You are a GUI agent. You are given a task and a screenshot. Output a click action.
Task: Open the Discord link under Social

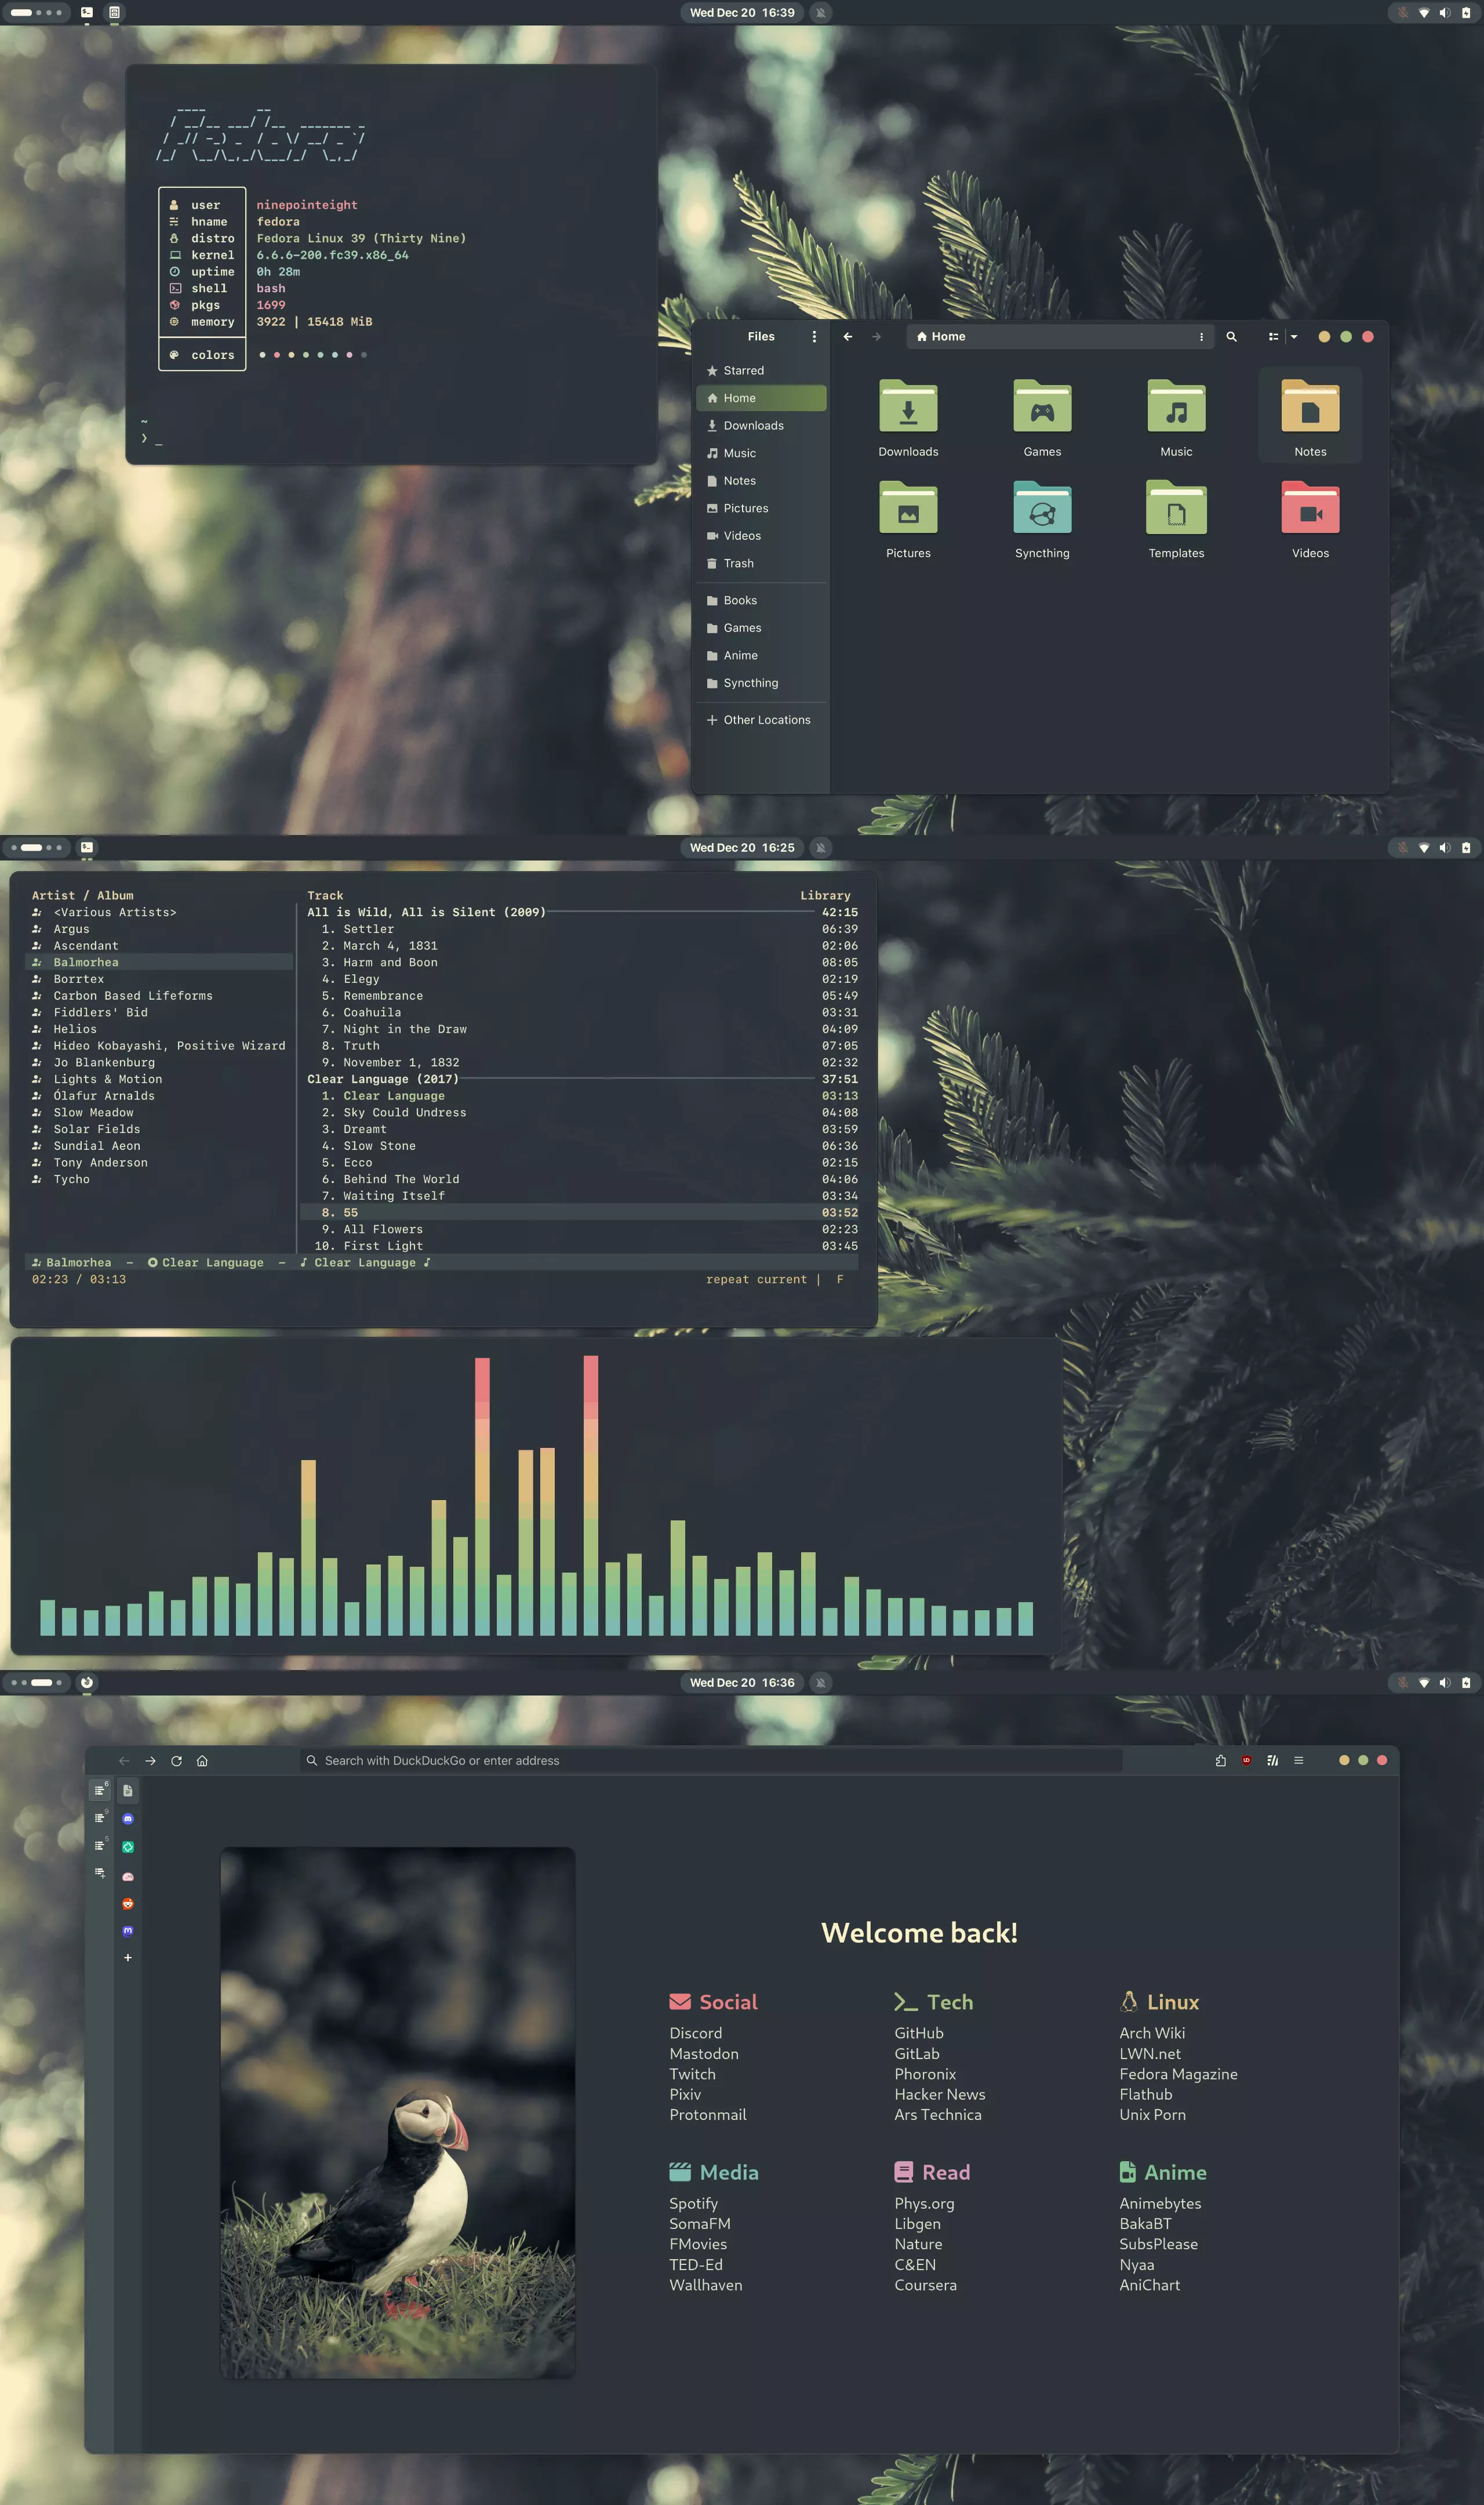pos(696,2033)
